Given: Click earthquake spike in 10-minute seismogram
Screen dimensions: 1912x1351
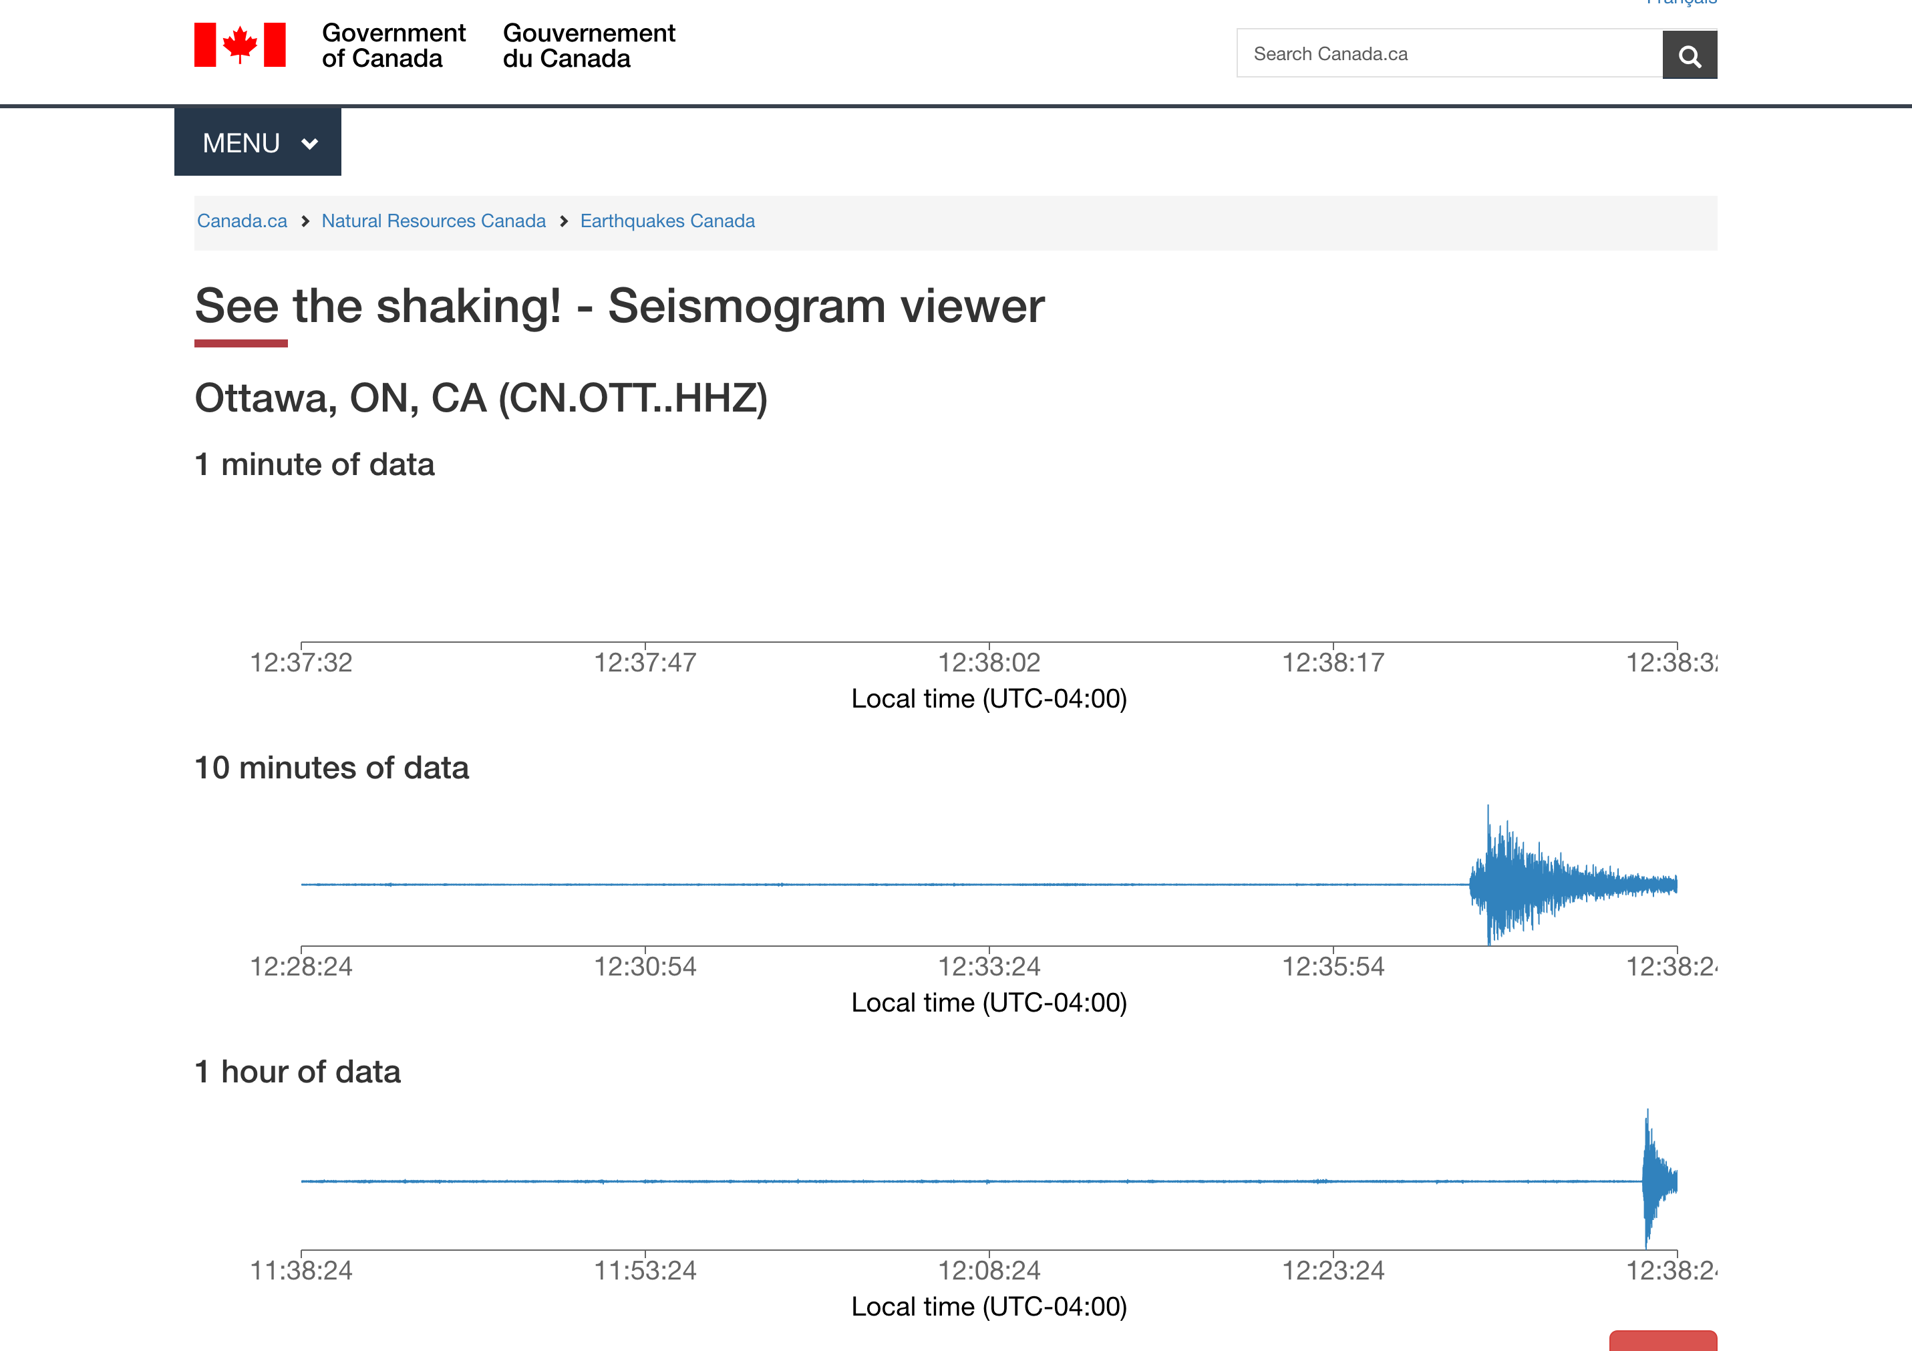Looking at the screenshot, I should [1490, 881].
